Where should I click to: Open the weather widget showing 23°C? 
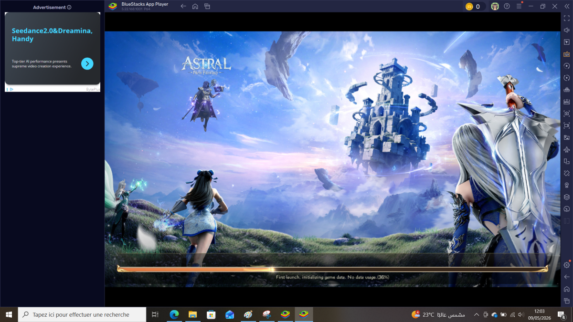(x=438, y=315)
